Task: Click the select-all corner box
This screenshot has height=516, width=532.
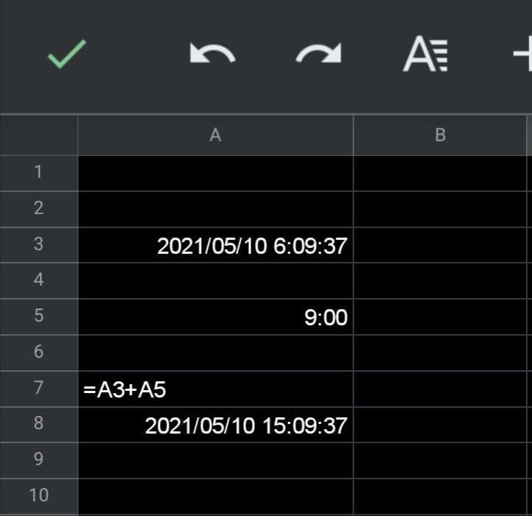Action: tap(39, 135)
